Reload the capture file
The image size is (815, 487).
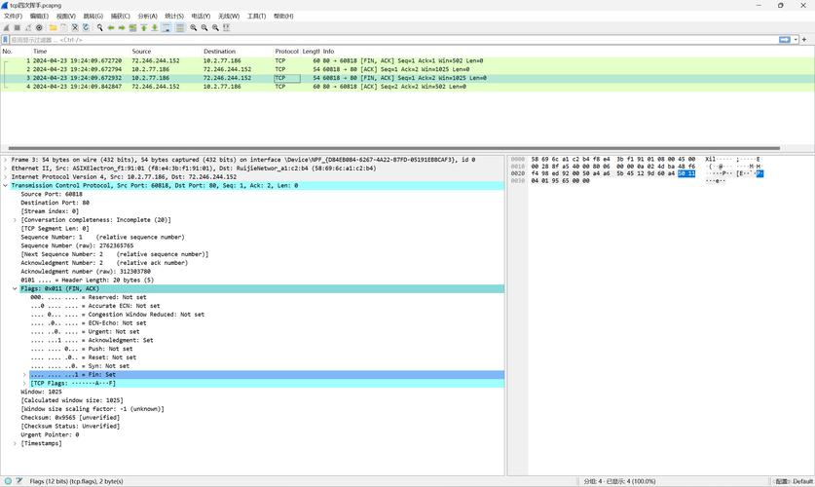pos(86,27)
